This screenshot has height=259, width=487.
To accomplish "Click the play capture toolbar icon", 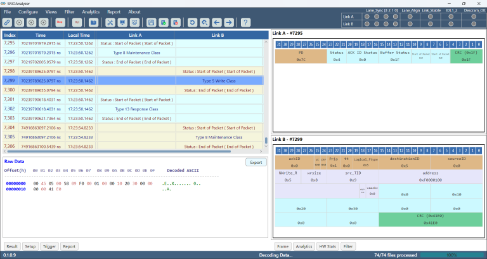I will tap(19, 22).
